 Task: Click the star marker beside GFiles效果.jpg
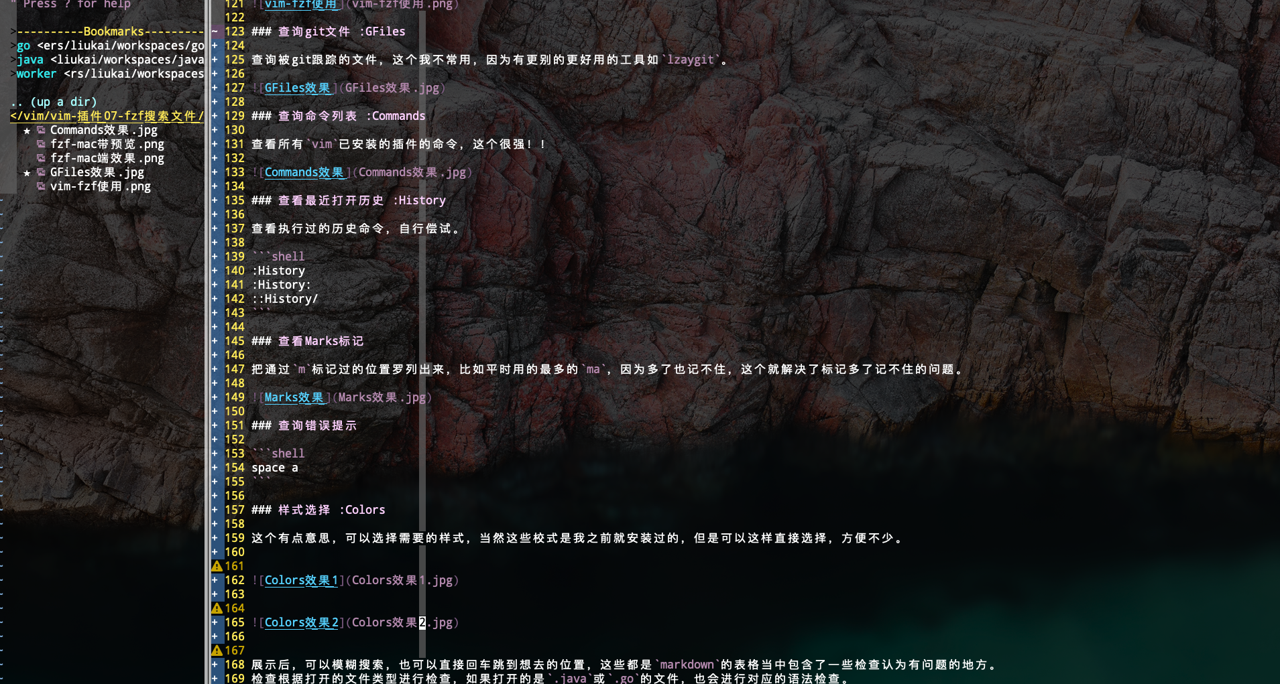pyautogui.click(x=27, y=173)
